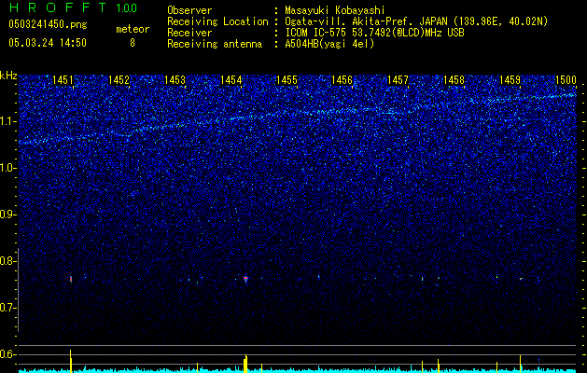Screen dimensions: 587x373
Task: Click the antenna value A504HB(yagi 4el)
Action: 329,44
